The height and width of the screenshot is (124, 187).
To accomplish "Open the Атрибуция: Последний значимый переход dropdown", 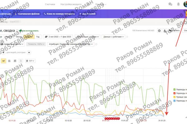I will 71,44.
